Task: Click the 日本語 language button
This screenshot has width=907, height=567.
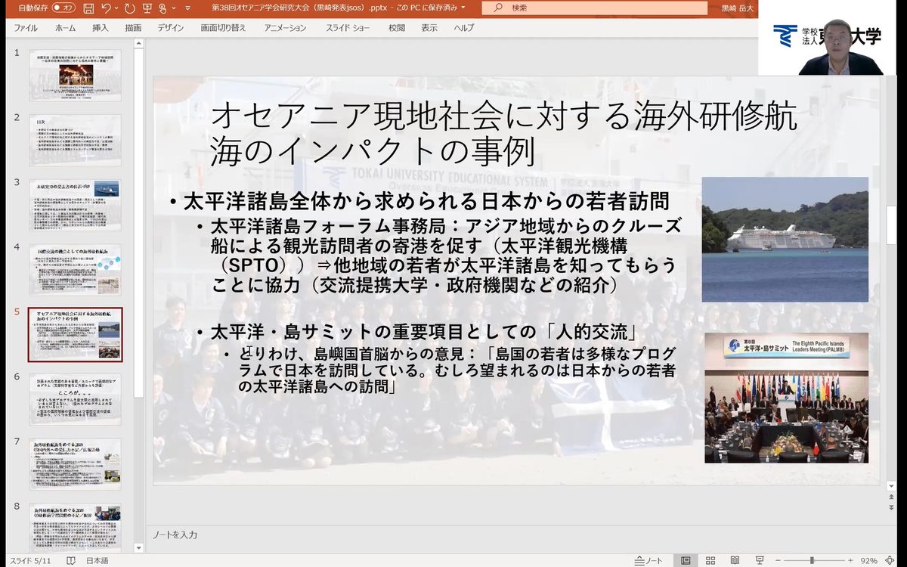Action: [x=97, y=560]
